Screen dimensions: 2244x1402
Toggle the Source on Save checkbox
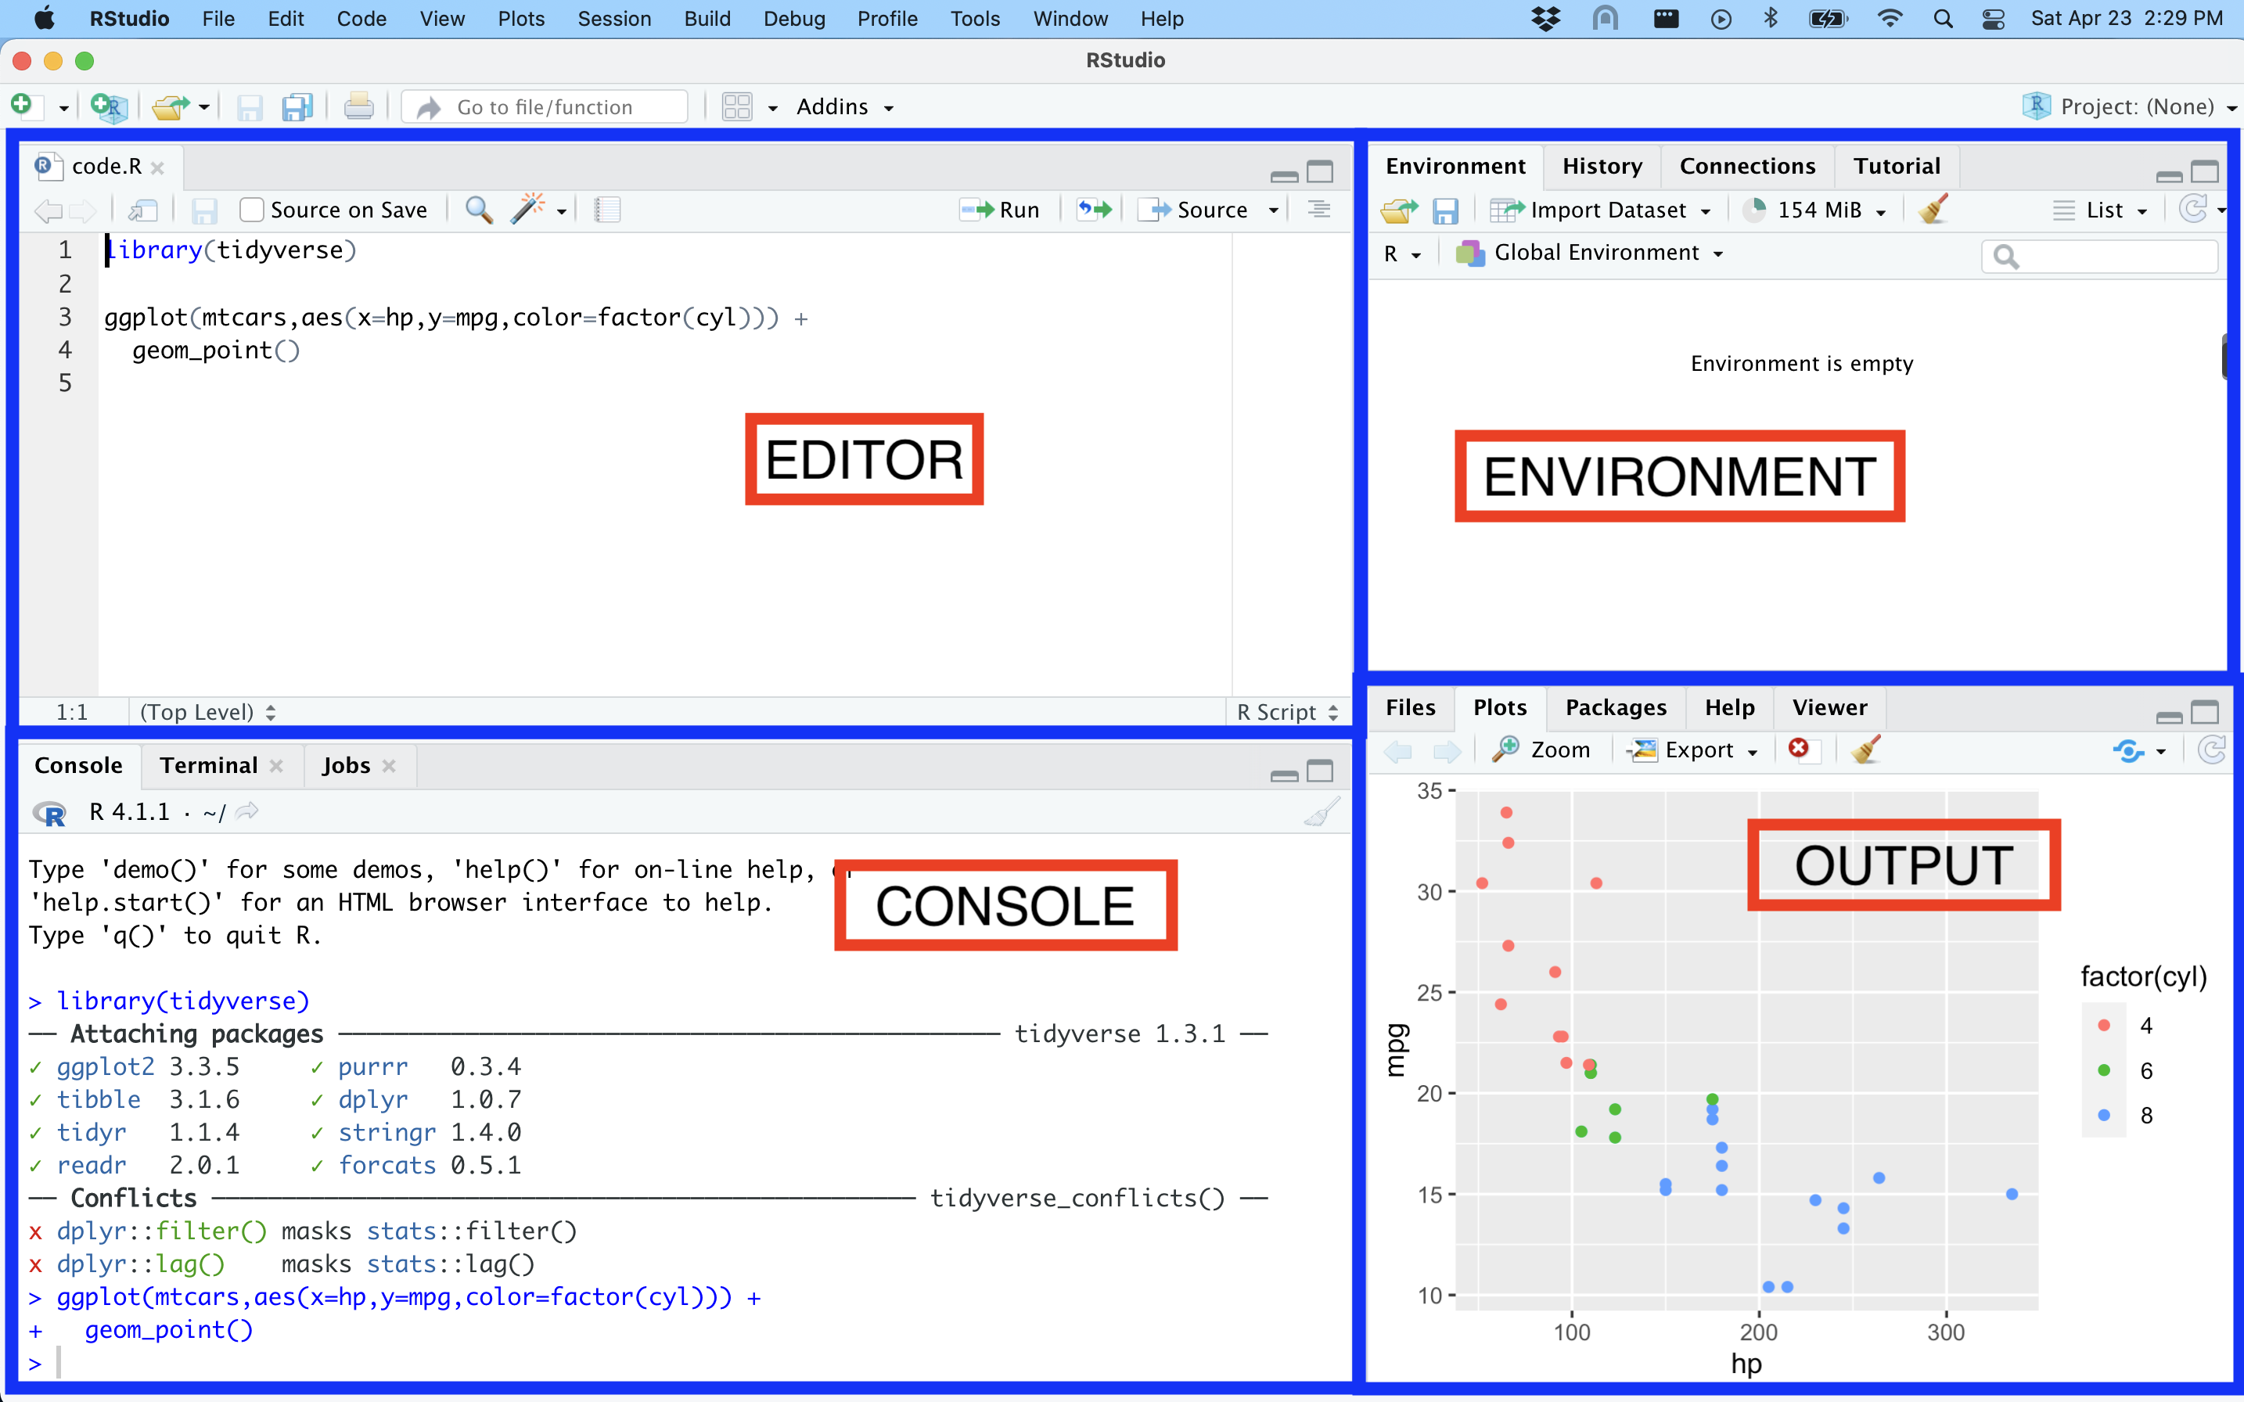point(251,210)
